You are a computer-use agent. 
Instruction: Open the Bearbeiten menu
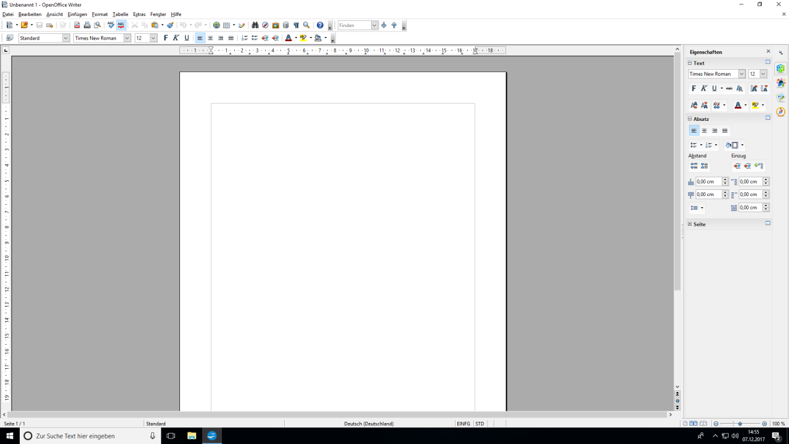(x=30, y=14)
